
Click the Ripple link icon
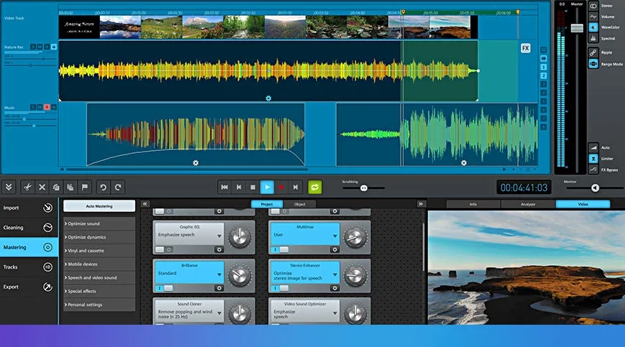[x=593, y=52]
